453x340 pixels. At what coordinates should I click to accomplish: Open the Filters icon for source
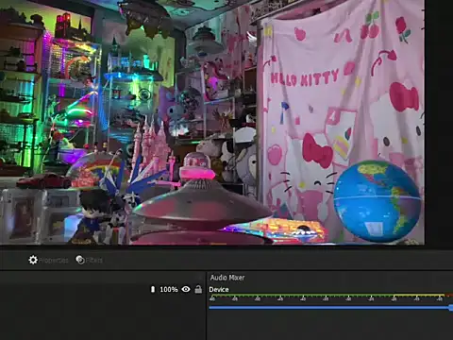click(80, 260)
